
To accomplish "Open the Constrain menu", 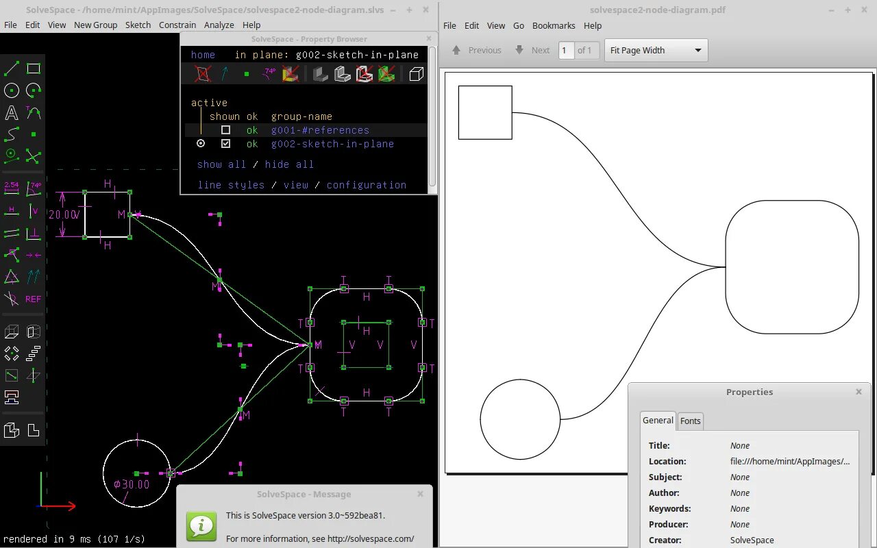I will 177,25.
